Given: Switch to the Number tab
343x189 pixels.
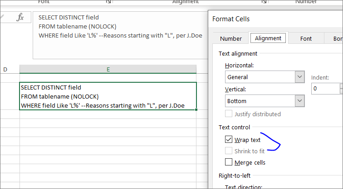Looking at the screenshot, I should [230, 39].
